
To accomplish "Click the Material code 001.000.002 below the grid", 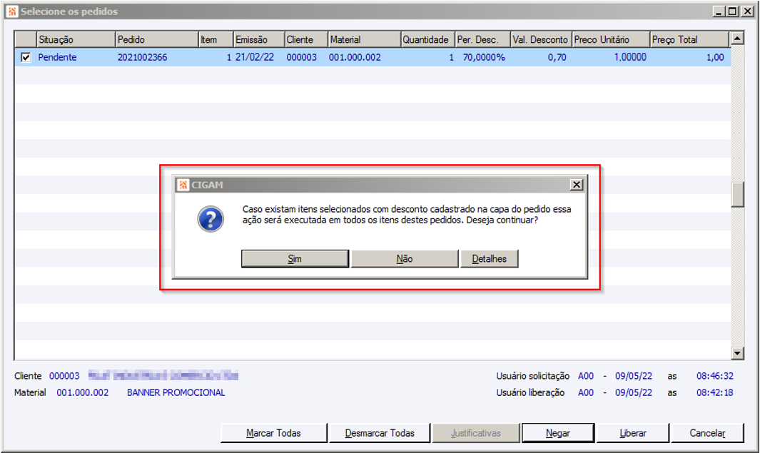I will click(x=82, y=392).
